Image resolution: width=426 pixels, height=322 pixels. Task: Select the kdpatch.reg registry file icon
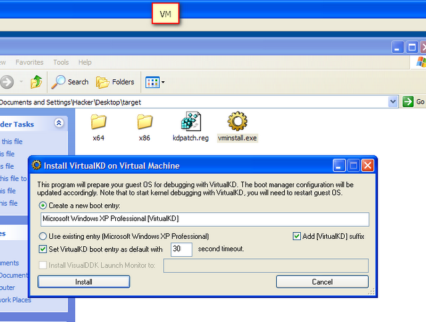(x=191, y=121)
